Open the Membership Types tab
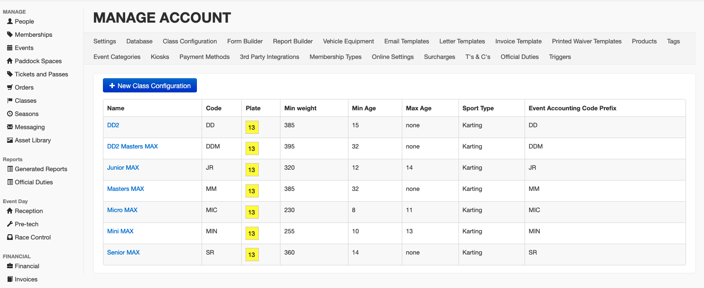Screen dimensions: 704x288 [335, 57]
